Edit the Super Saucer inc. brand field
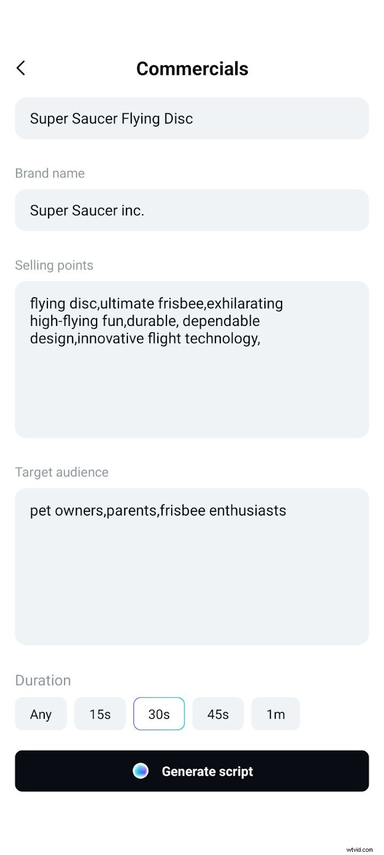 tap(192, 210)
